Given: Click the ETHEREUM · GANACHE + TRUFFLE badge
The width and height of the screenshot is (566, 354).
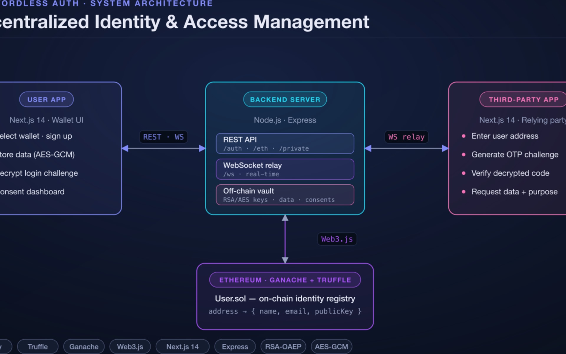Looking at the screenshot, I should (285, 280).
